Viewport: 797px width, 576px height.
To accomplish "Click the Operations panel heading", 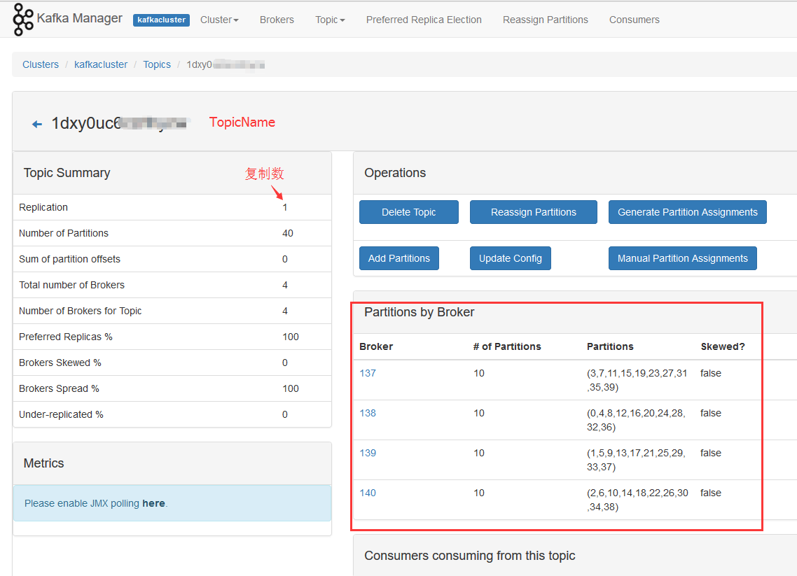I will pos(395,173).
